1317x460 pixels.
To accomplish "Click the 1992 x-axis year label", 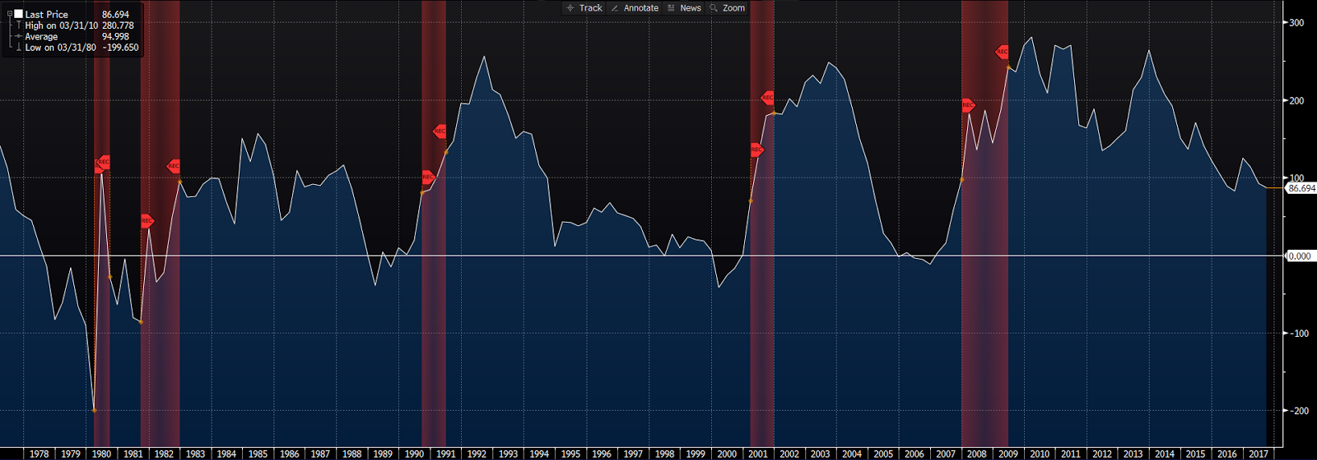I will coord(477,453).
